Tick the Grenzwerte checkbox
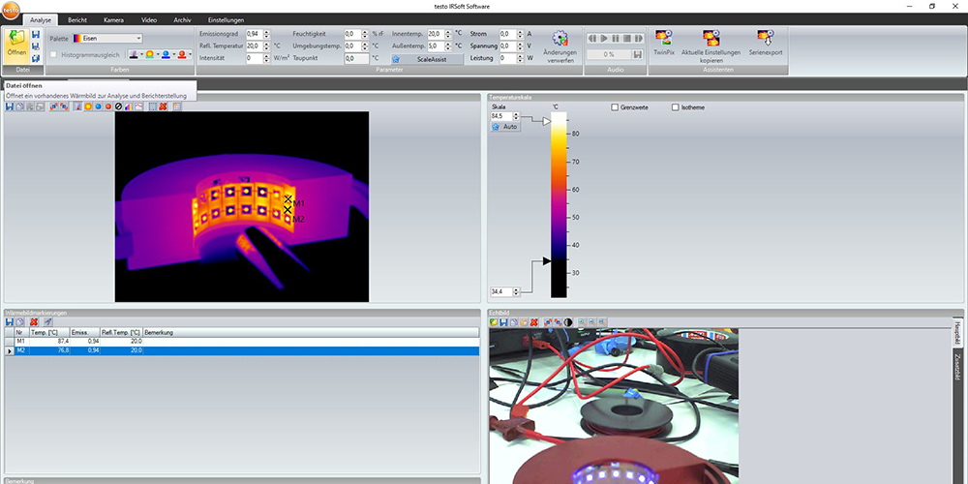Viewport: 968px width, 484px height. (x=615, y=107)
